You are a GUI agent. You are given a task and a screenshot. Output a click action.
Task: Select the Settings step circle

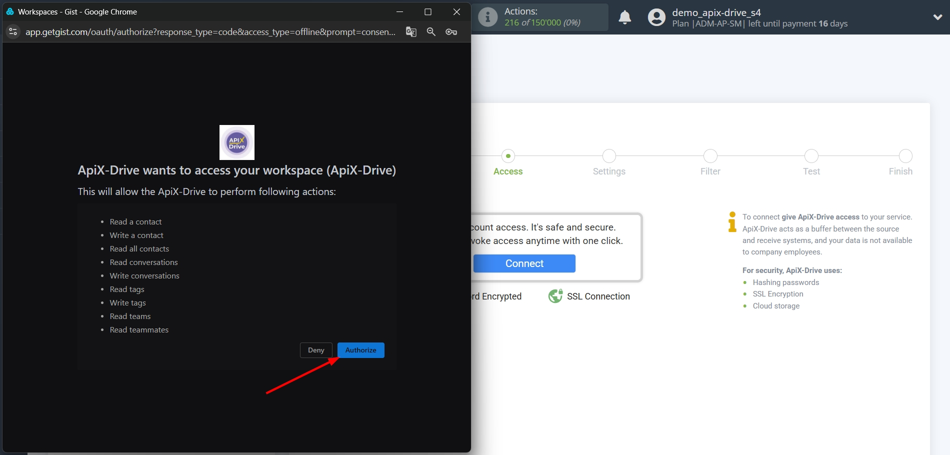tap(608, 156)
